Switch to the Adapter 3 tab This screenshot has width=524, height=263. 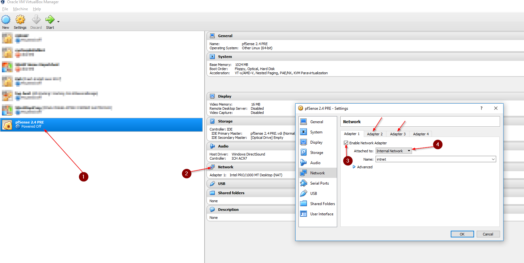[x=398, y=134]
